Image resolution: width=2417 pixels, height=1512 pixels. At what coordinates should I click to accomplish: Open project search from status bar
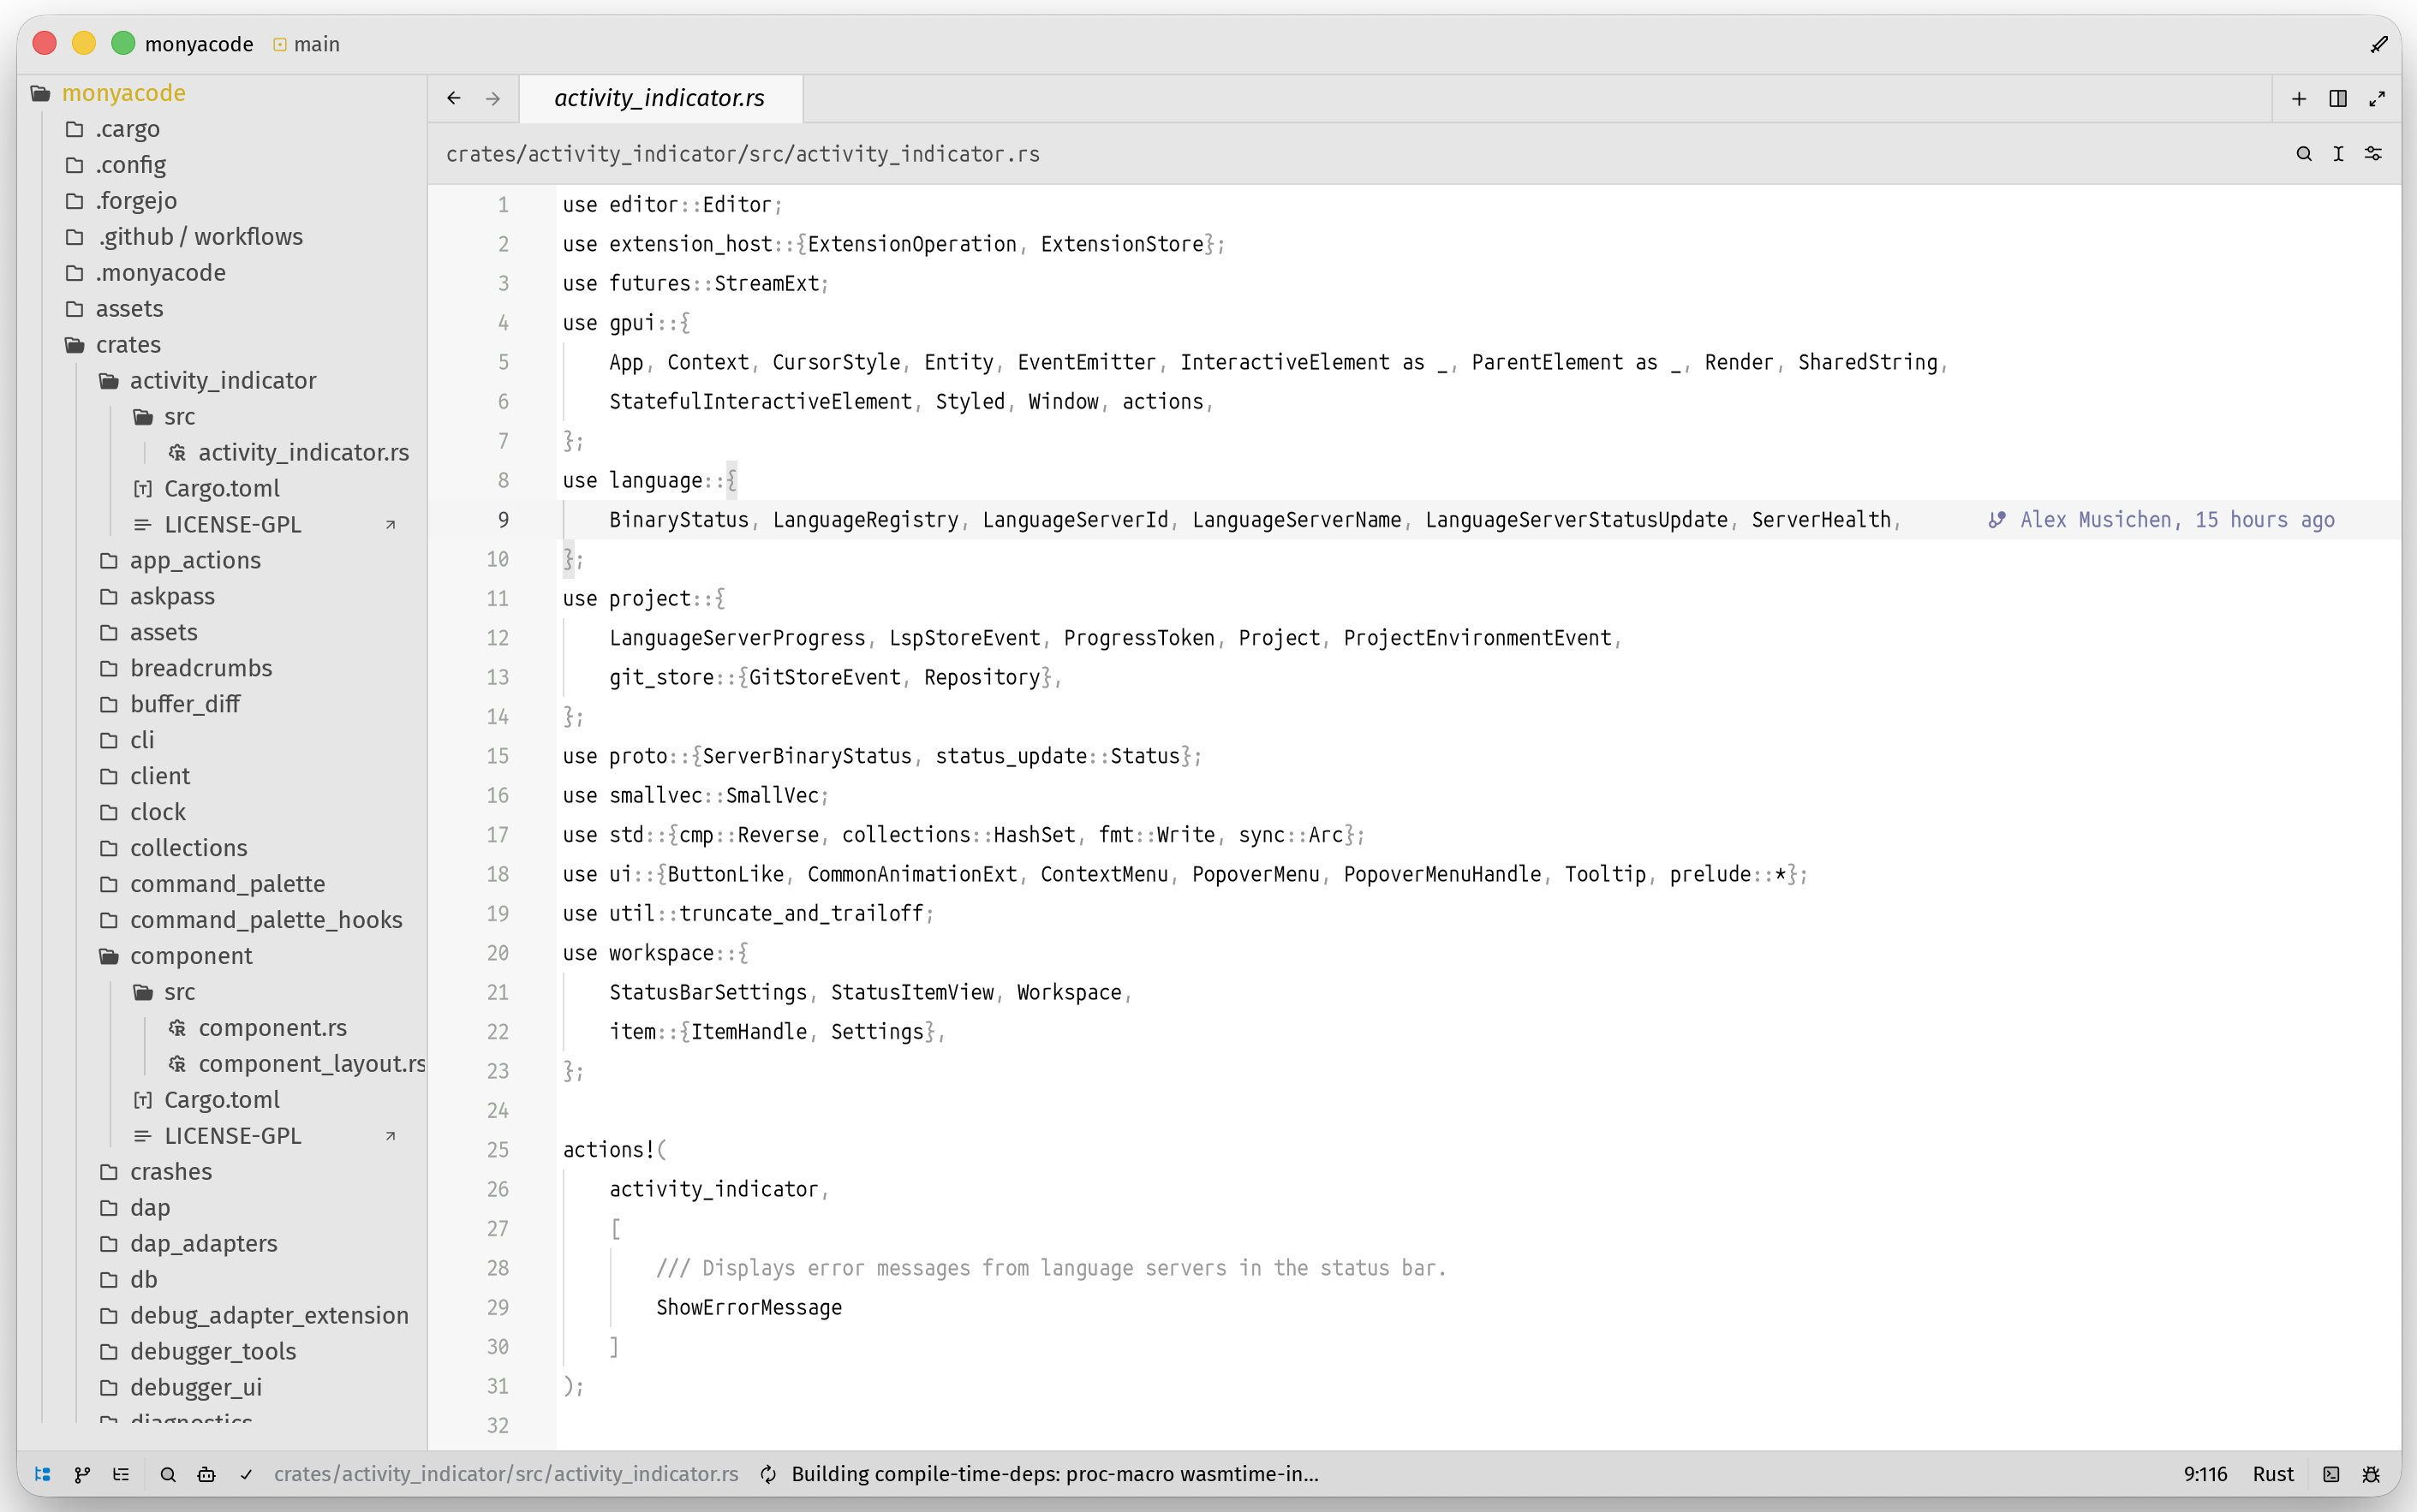pyautogui.click(x=168, y=1474)
